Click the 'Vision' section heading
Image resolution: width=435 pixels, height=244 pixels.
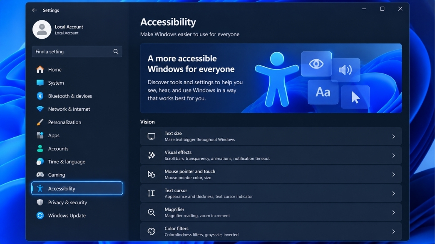147,122
